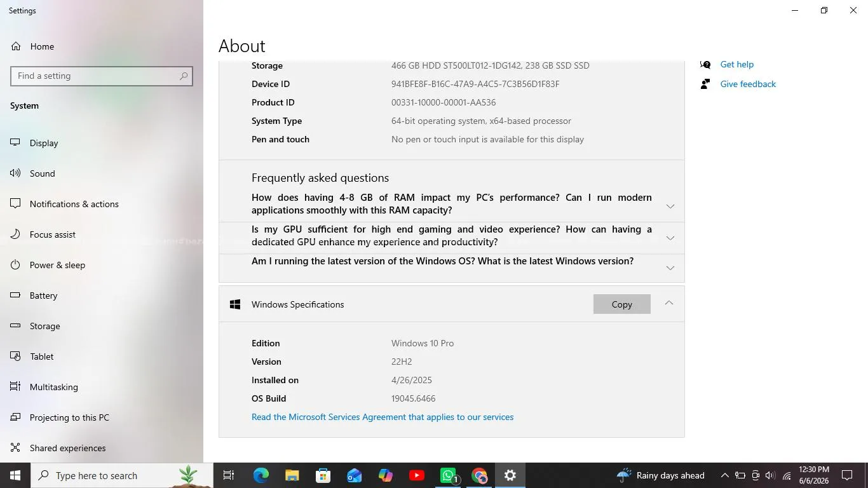Viewport: 868px width, 488px height.
Task: Click the Edition value Windows 10 Pro
Action: [423, 343]
